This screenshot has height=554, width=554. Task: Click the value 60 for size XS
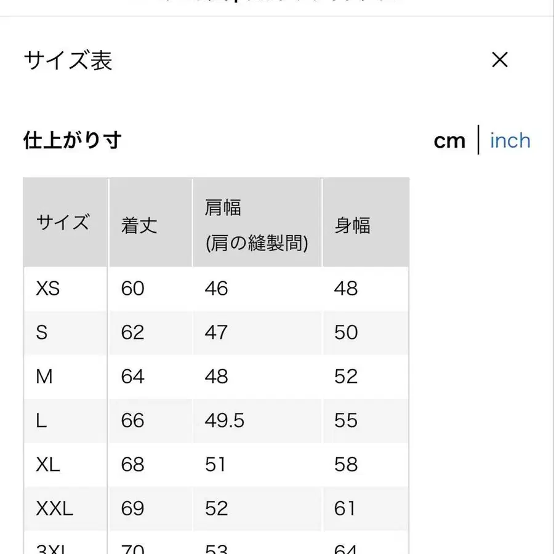(x=132, y=289)
